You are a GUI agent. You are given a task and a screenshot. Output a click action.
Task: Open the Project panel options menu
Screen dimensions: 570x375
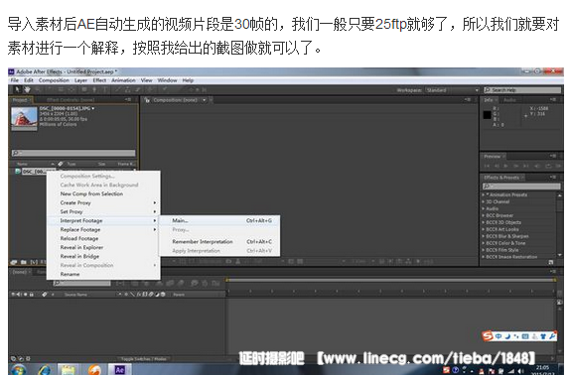click(128, 99)
